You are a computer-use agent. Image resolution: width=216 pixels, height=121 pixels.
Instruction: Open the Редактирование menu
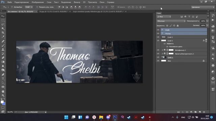(x=22, y=2)
